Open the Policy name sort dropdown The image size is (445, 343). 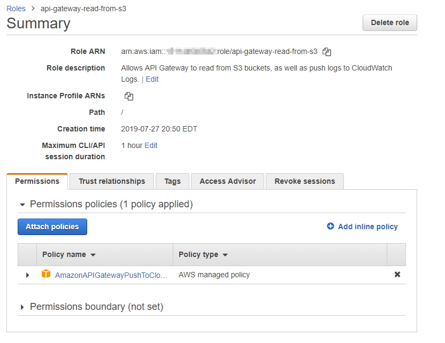point(93,254)
